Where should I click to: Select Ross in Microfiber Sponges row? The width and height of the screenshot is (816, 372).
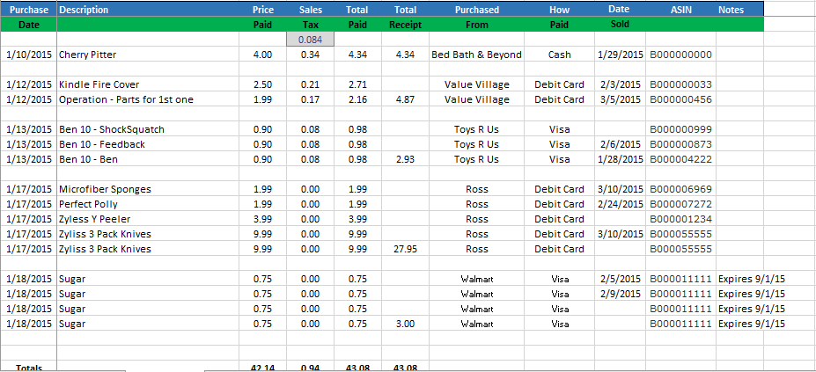(x=477, y=189)
